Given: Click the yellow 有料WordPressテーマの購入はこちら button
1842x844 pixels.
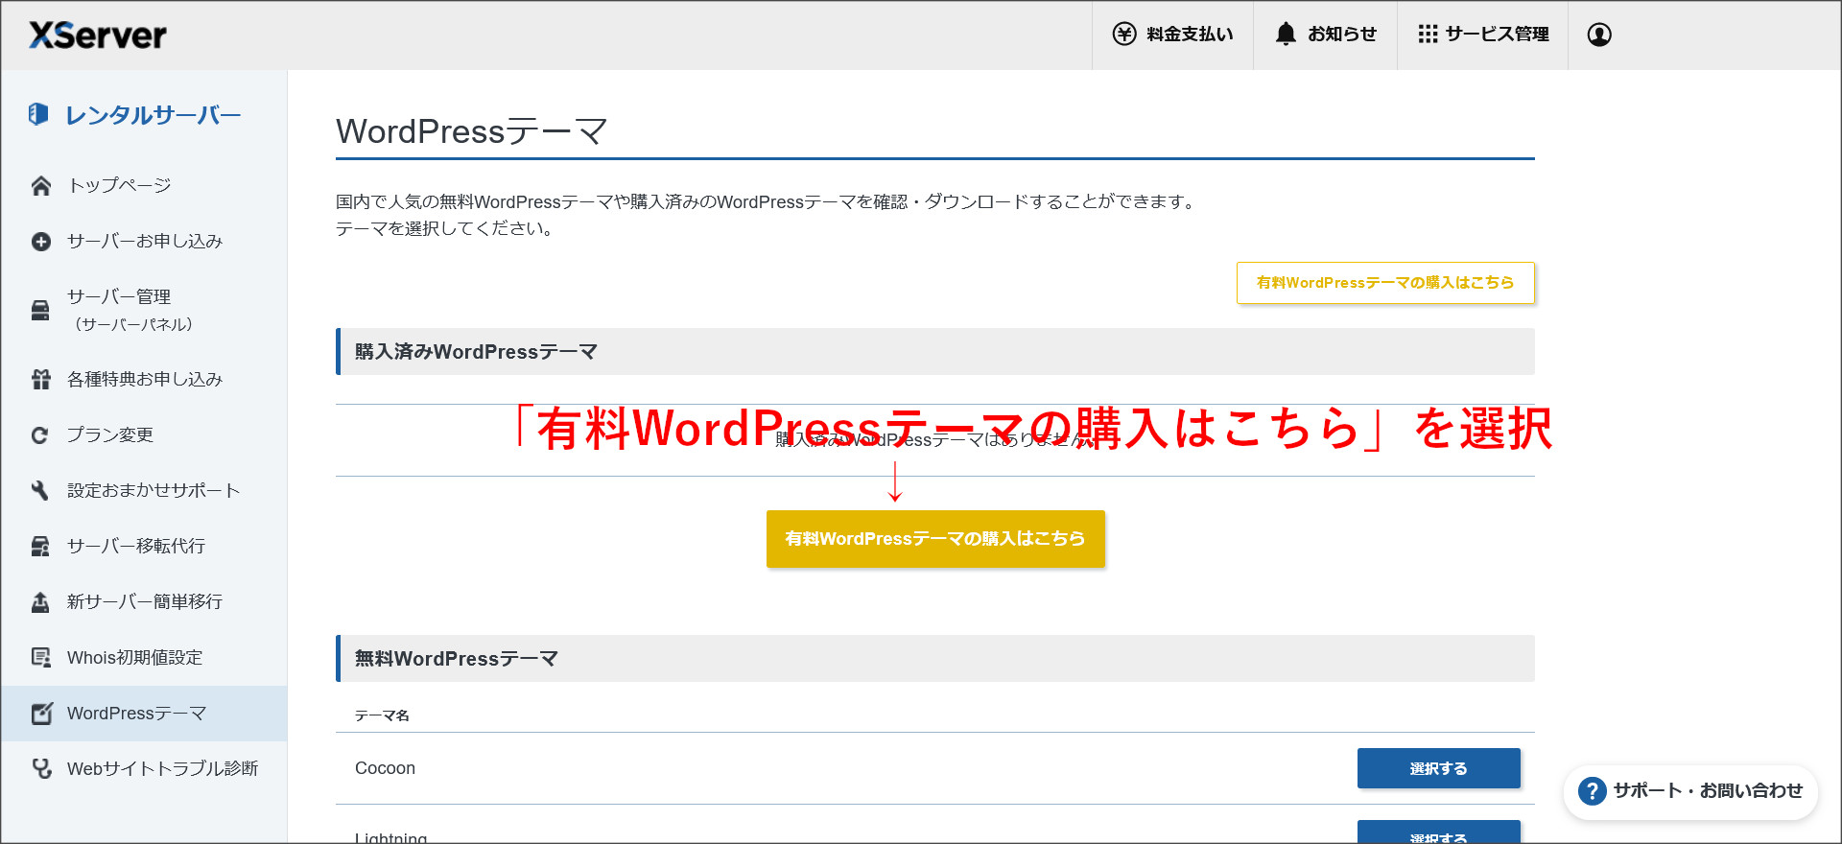Looking at the screenshot, I should [x=935, y=539].
